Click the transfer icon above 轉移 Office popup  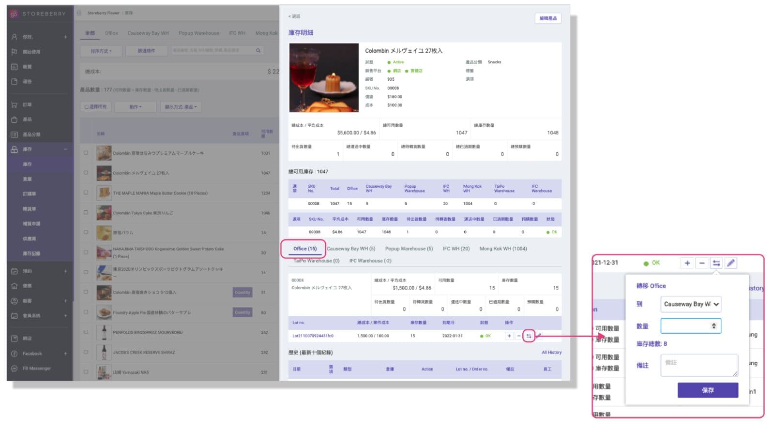(716, 263)
